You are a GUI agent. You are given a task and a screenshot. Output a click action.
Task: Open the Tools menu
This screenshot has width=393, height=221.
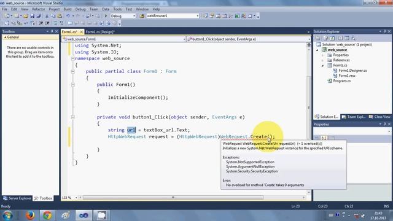point(117,9)
